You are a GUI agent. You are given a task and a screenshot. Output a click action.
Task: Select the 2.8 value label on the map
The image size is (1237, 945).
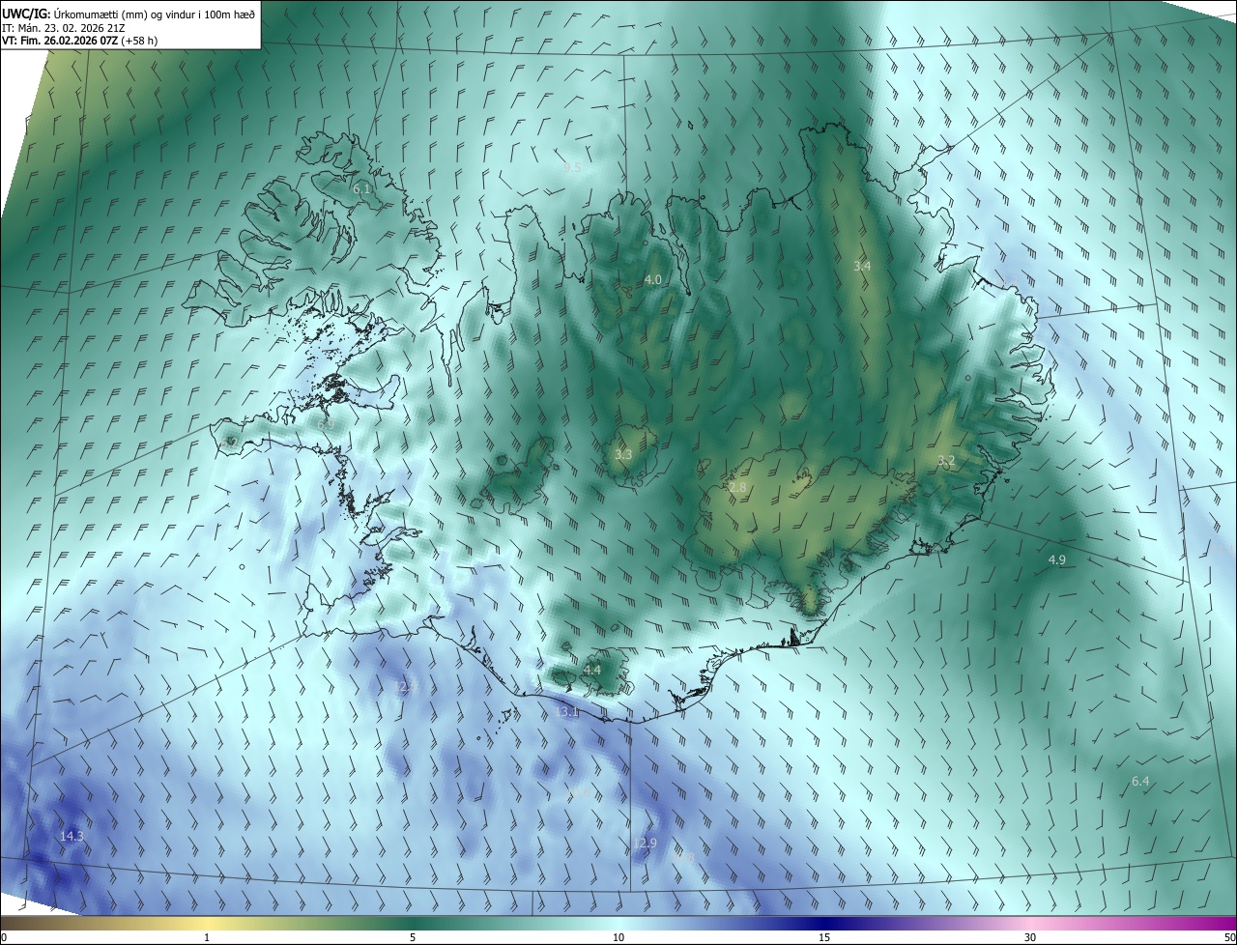pyautogui.click(x=737, y=488)
